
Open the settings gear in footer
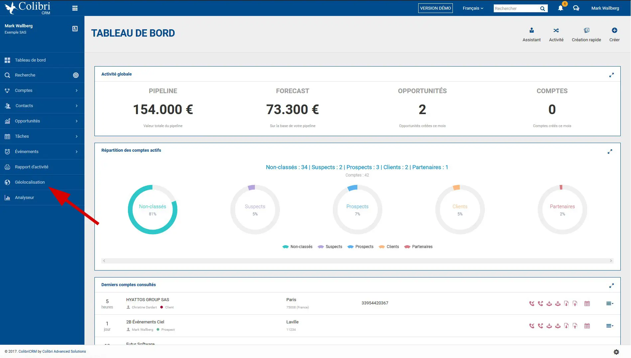tap(616, 352)
